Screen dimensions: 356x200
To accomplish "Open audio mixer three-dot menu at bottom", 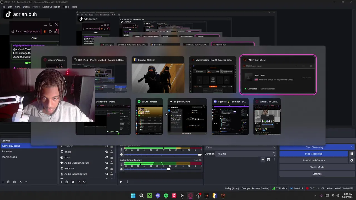I will pyautogui.click(x=127, y=182).
